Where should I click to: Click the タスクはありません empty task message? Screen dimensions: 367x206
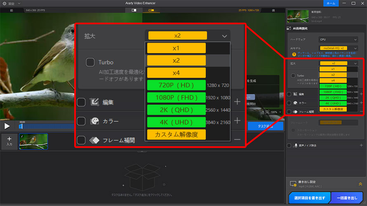coord(141,195)
